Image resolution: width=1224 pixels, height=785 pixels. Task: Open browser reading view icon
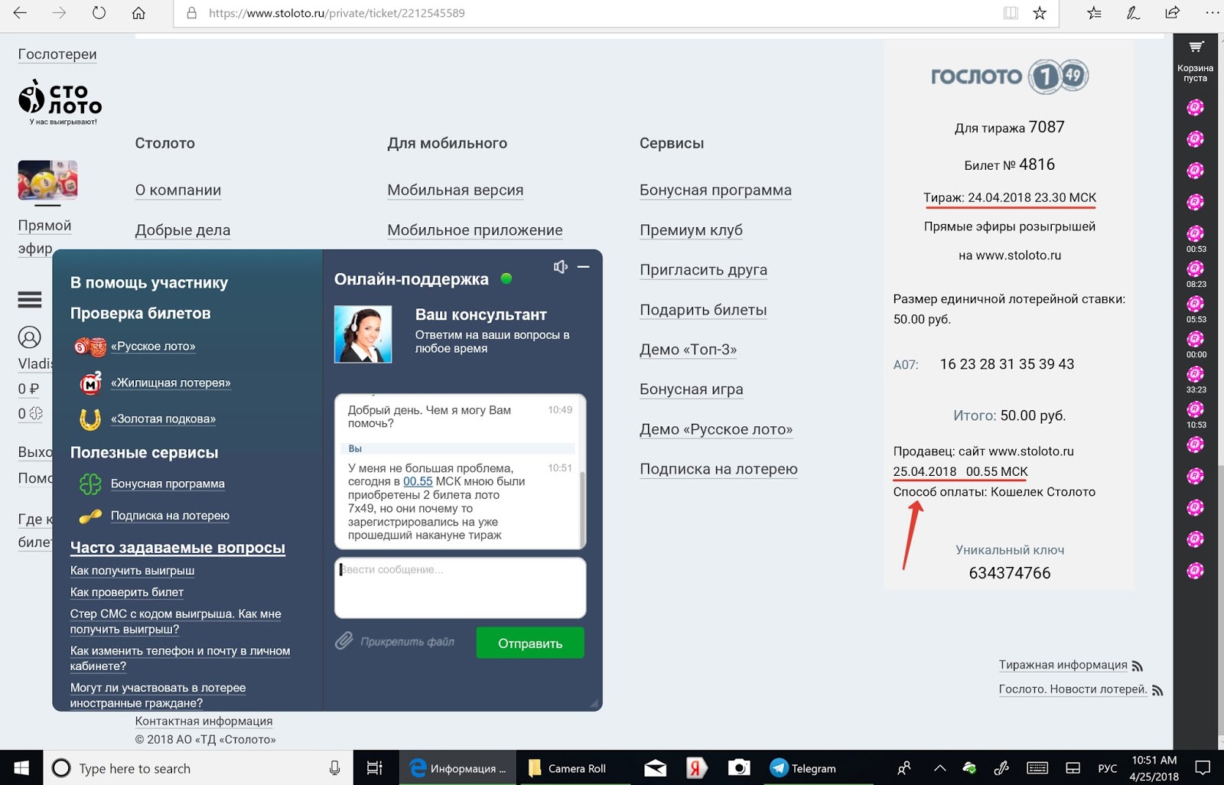click(1011, 13)
